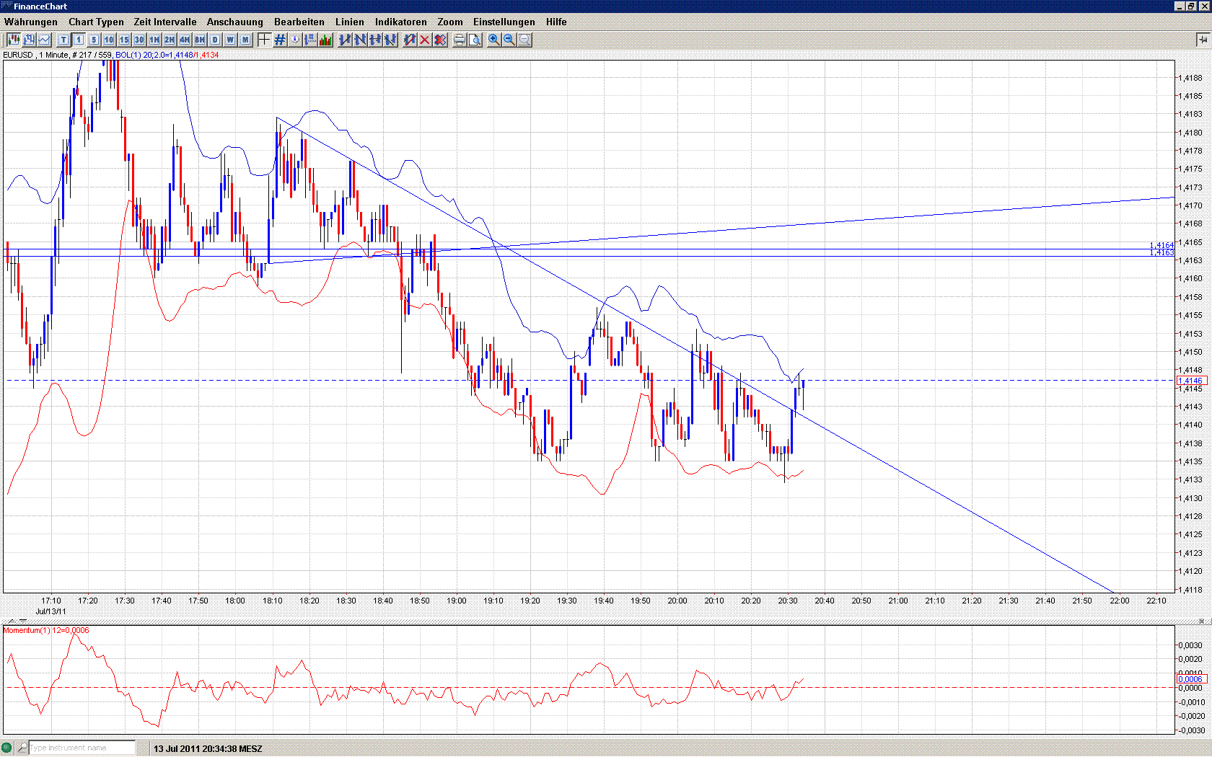Viewport: 1212px width, 757px height.
Task: Click the current price label 1,4146
Action: click(x=1191, y=381)
